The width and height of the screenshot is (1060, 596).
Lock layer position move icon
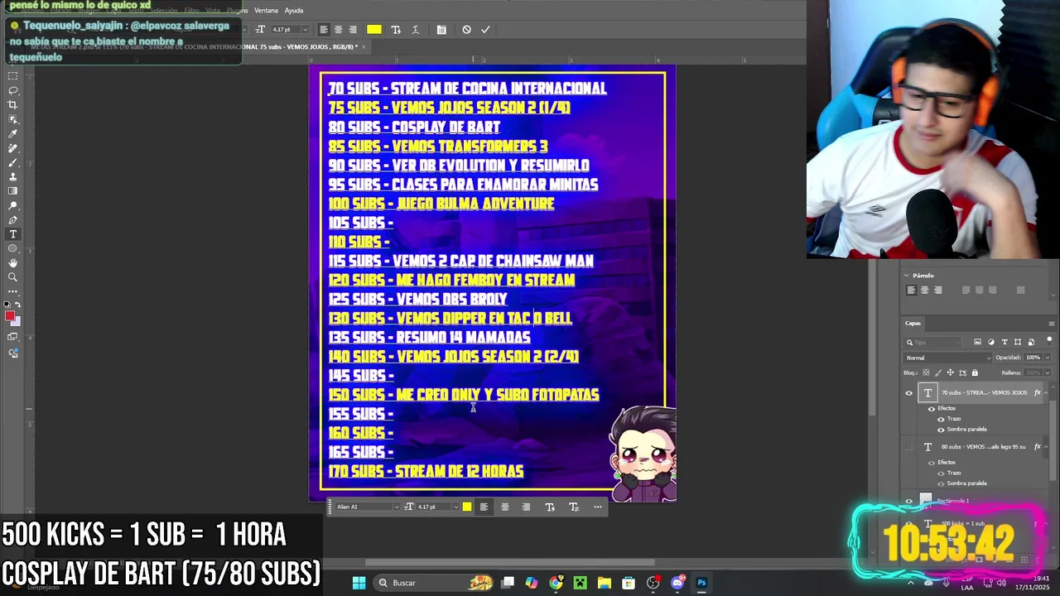pyautogui.click(x=950, y=372)
